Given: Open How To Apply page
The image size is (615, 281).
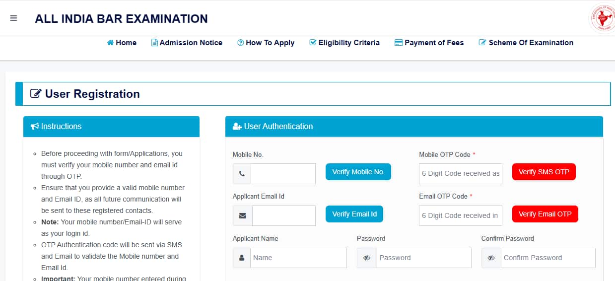Looking at the screenshot, I should [266, 43].
